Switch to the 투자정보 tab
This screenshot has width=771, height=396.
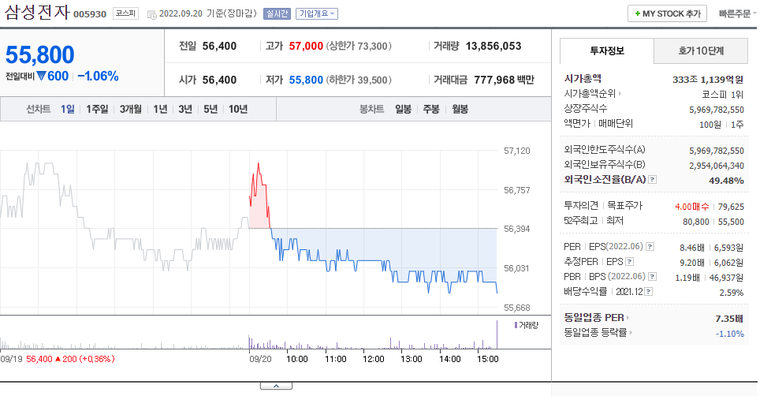(x=607, y=50)
